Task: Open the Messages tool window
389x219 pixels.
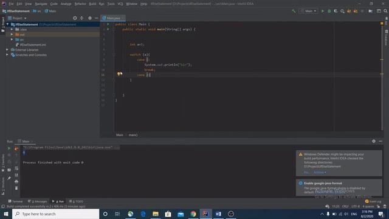Action: pyautogui.click(x=38, y=201)
